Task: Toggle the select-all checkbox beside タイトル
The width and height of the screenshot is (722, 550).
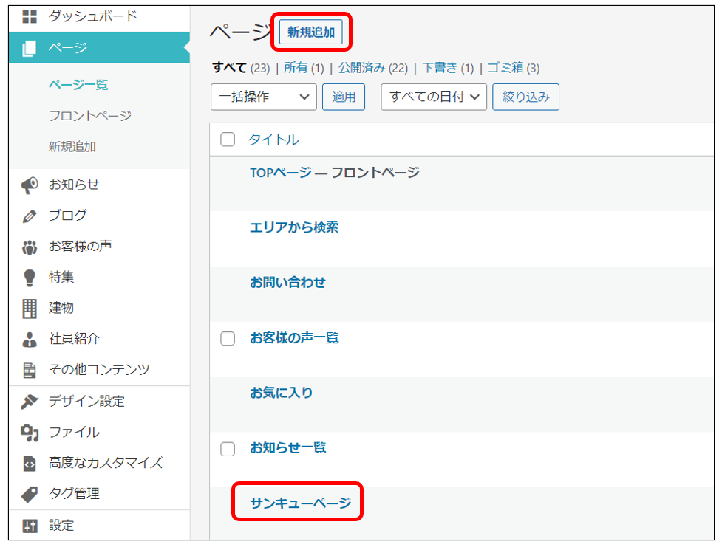Action: pyautogui.click(x=228, y=140)
